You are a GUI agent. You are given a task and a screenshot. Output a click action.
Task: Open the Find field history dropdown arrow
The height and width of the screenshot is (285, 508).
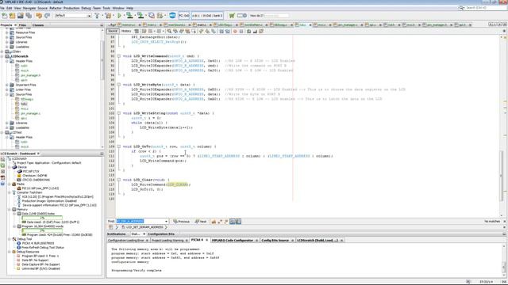tap(166, 222)
